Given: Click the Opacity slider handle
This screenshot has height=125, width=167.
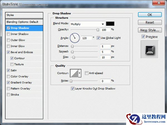Looking at the screenshot, I should tap(98, 30).
